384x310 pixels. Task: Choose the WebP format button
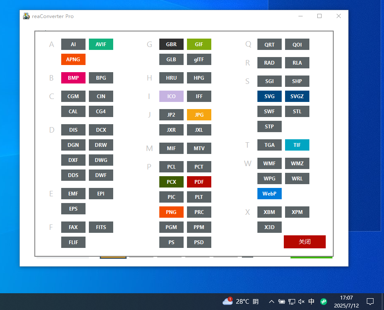[270, 194]
